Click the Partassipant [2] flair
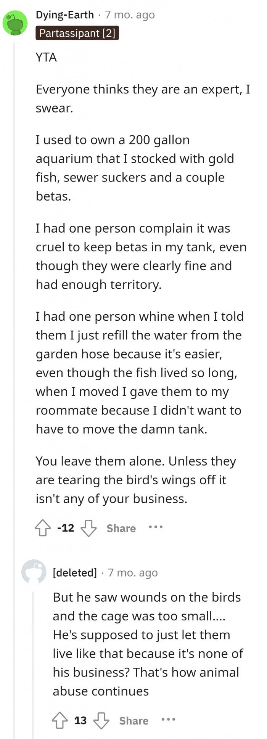 tap(77, 33)
